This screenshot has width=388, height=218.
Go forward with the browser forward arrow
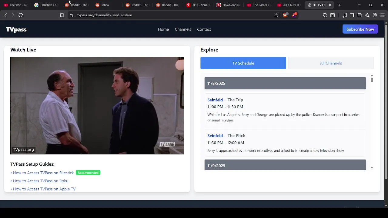[x=13, y=15]
